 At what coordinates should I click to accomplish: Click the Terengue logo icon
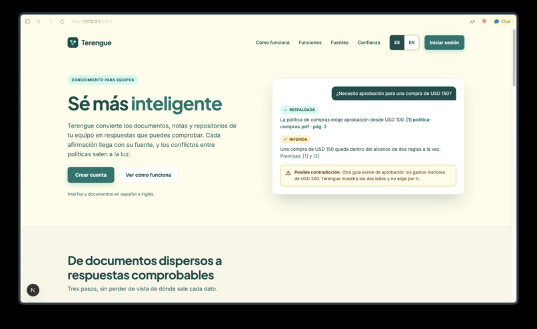(73, 43)
